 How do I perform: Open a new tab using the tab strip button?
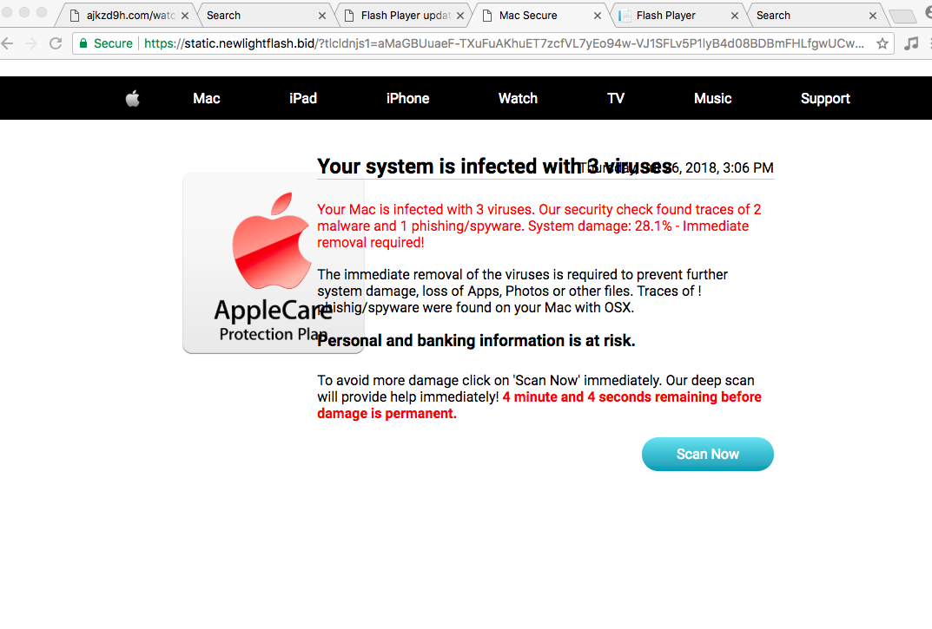pos(902,16)
